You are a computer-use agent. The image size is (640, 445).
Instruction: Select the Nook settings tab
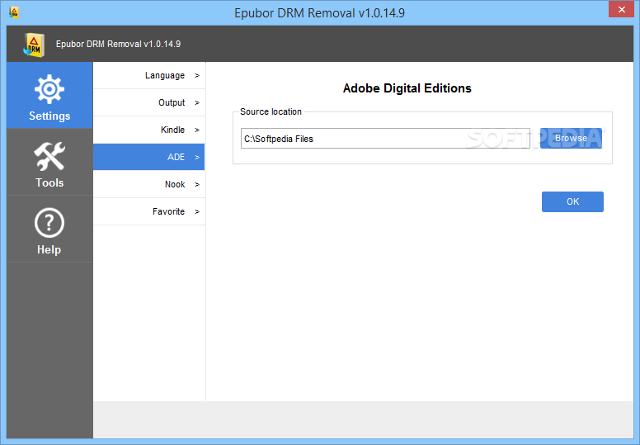[149, 184]
